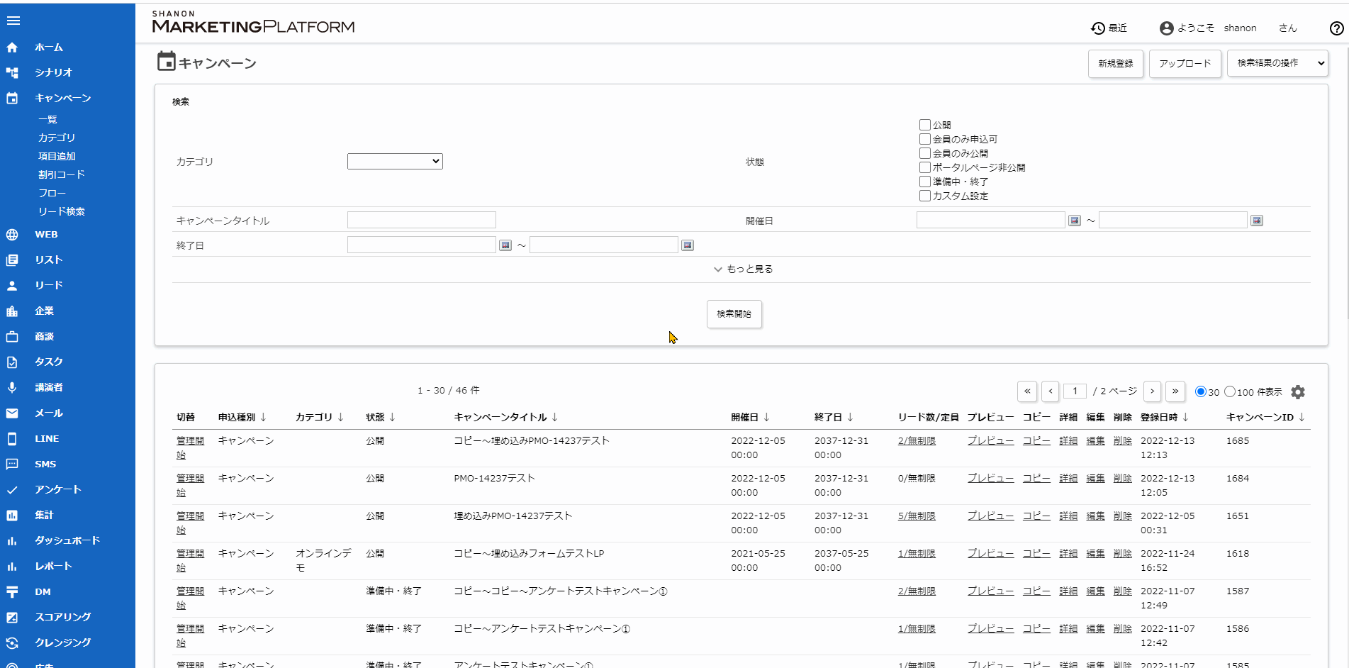Image resolution: width=1349 pixels, height=668 pixels.
Task: Expand もっと見る search options
Action: (743, 269)
